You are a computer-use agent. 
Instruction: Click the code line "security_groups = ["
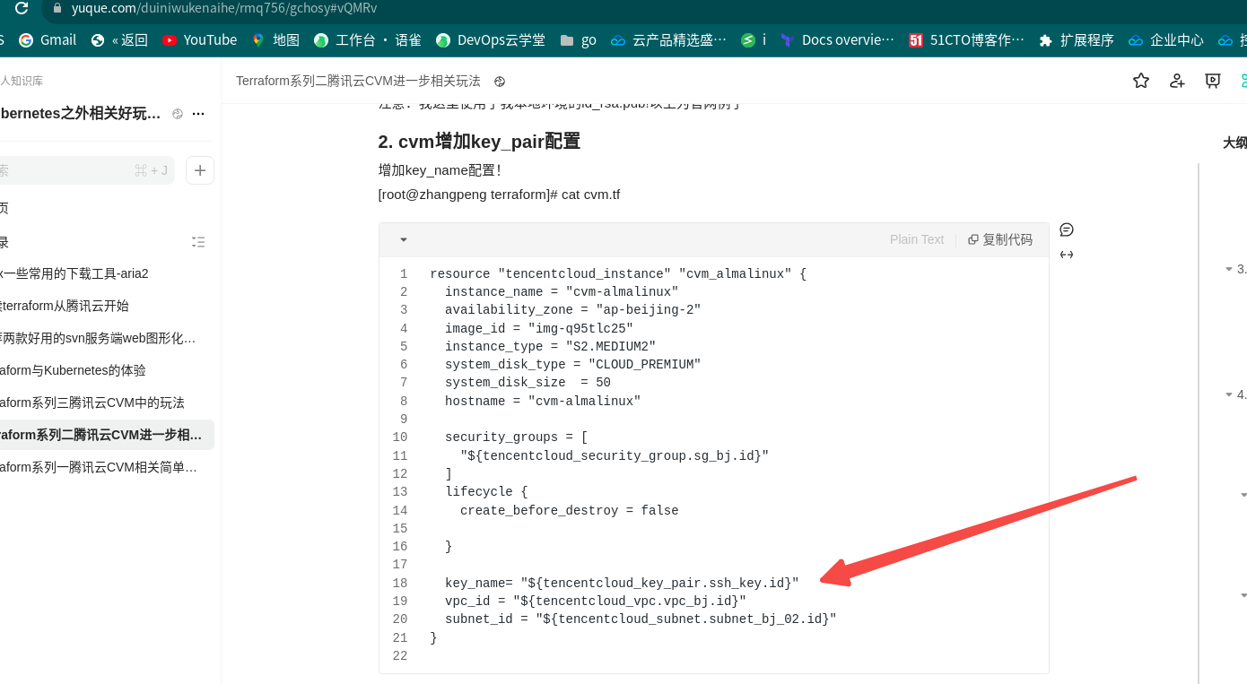pos(517,437)
